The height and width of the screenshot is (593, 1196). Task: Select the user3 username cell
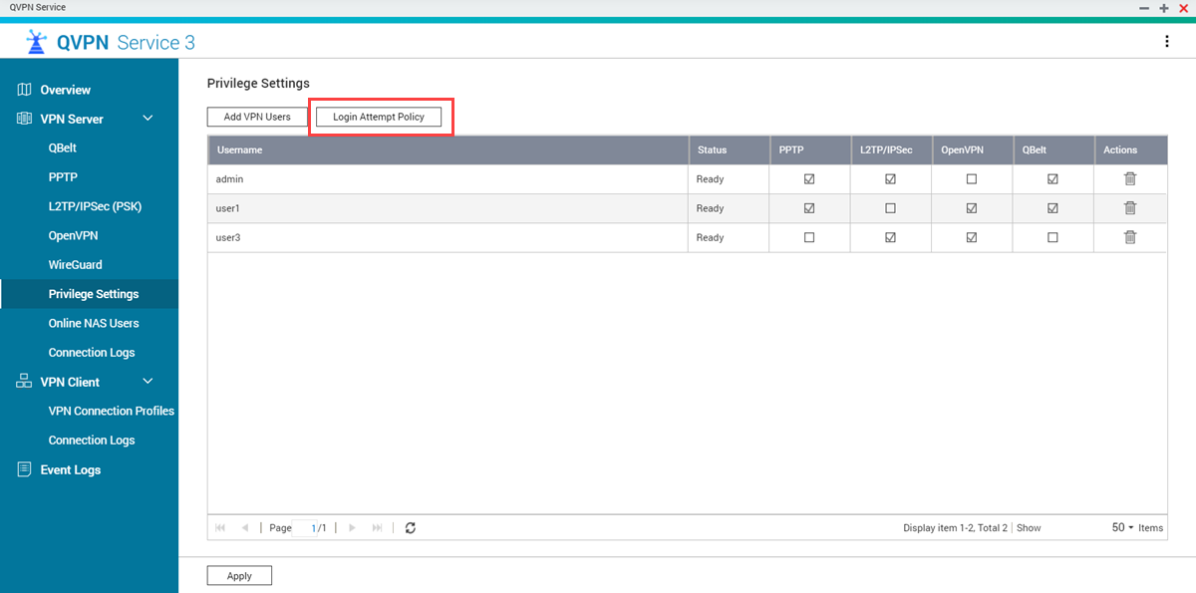click(448, 237)
